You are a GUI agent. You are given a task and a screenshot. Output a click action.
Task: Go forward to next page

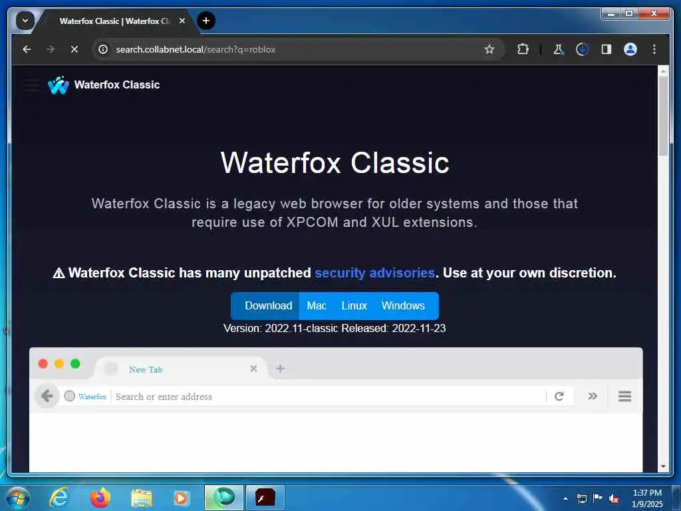tap(51, 49)
